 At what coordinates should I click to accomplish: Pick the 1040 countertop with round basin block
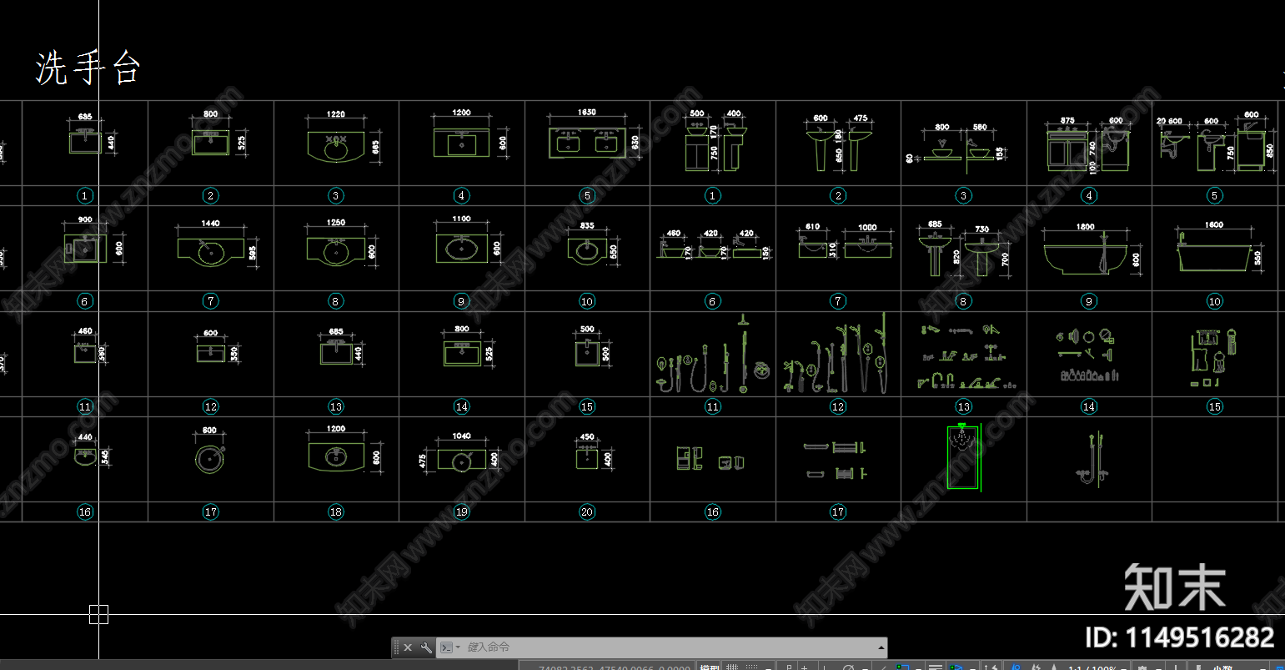click(461, 460)
